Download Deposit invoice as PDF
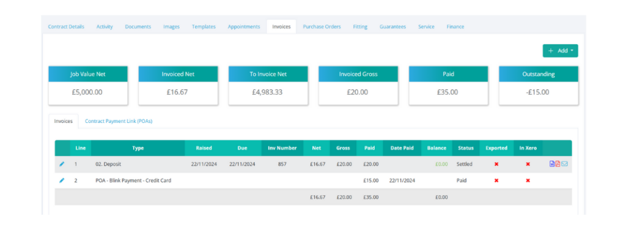This screenshot has height=230, width=626. point(558,164)
